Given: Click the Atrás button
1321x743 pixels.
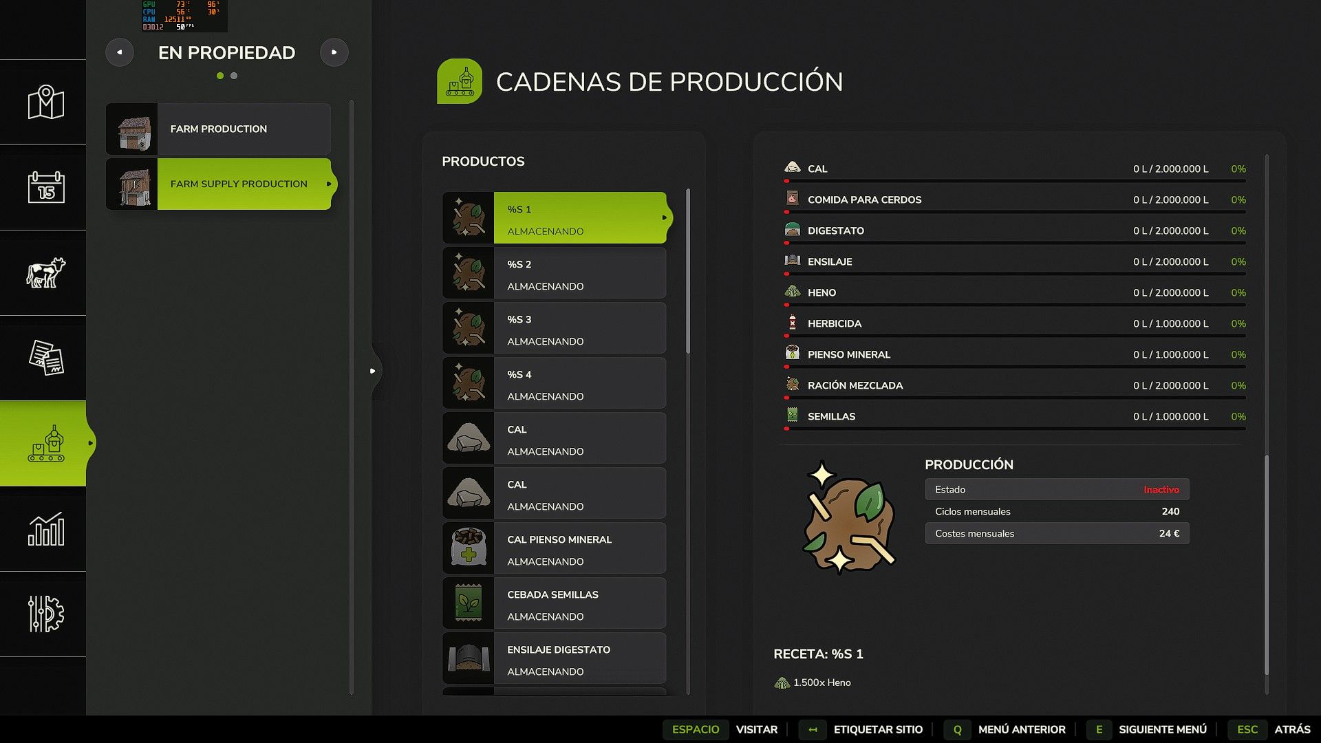Looking at the screenshot, I should (1291, 729).
